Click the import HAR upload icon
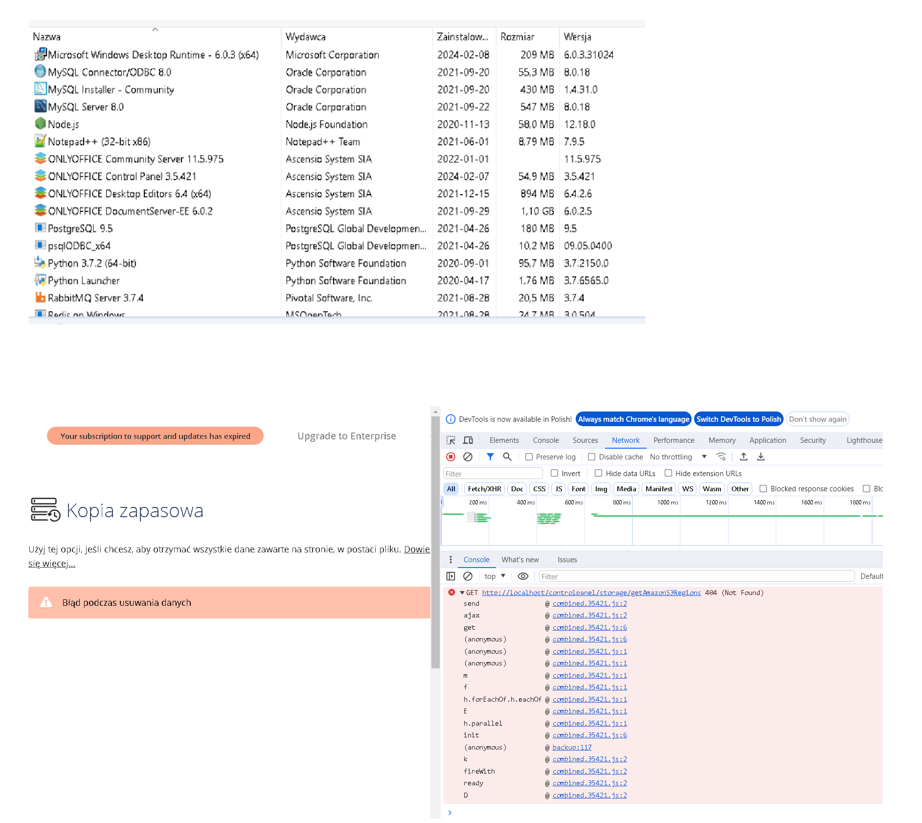The image size is (922, 823). tap(743, 457)
